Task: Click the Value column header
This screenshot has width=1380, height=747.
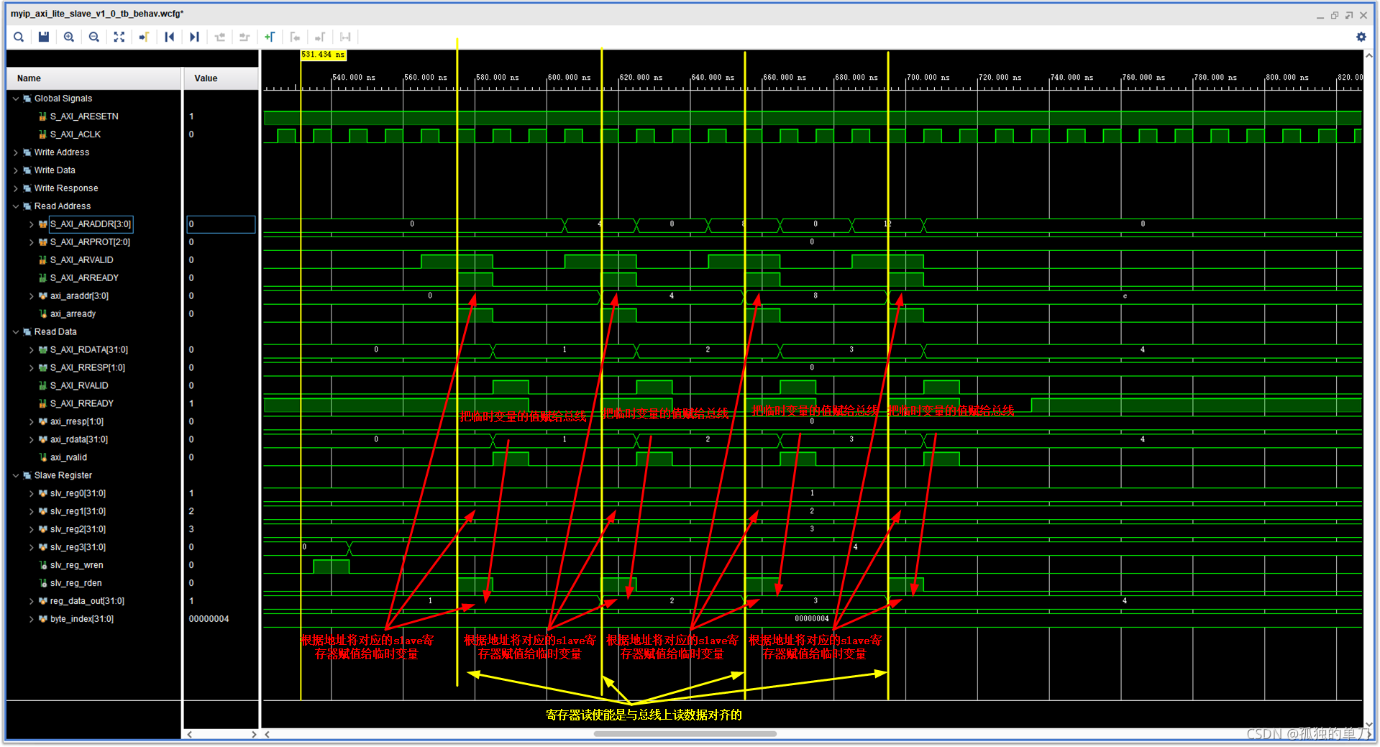Action: [x=221, y=78]
